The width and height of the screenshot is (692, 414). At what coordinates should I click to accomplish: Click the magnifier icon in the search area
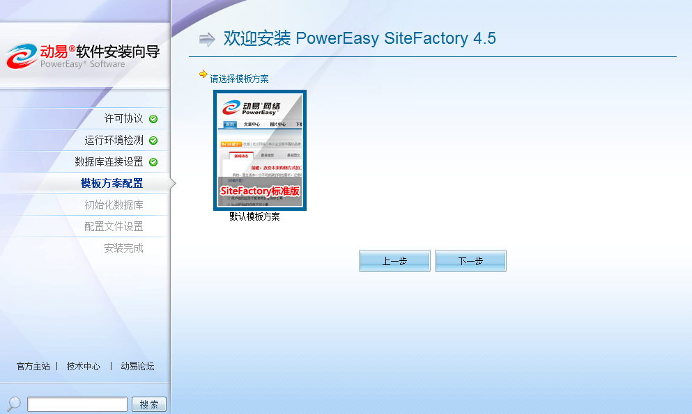tap(13, 404)
